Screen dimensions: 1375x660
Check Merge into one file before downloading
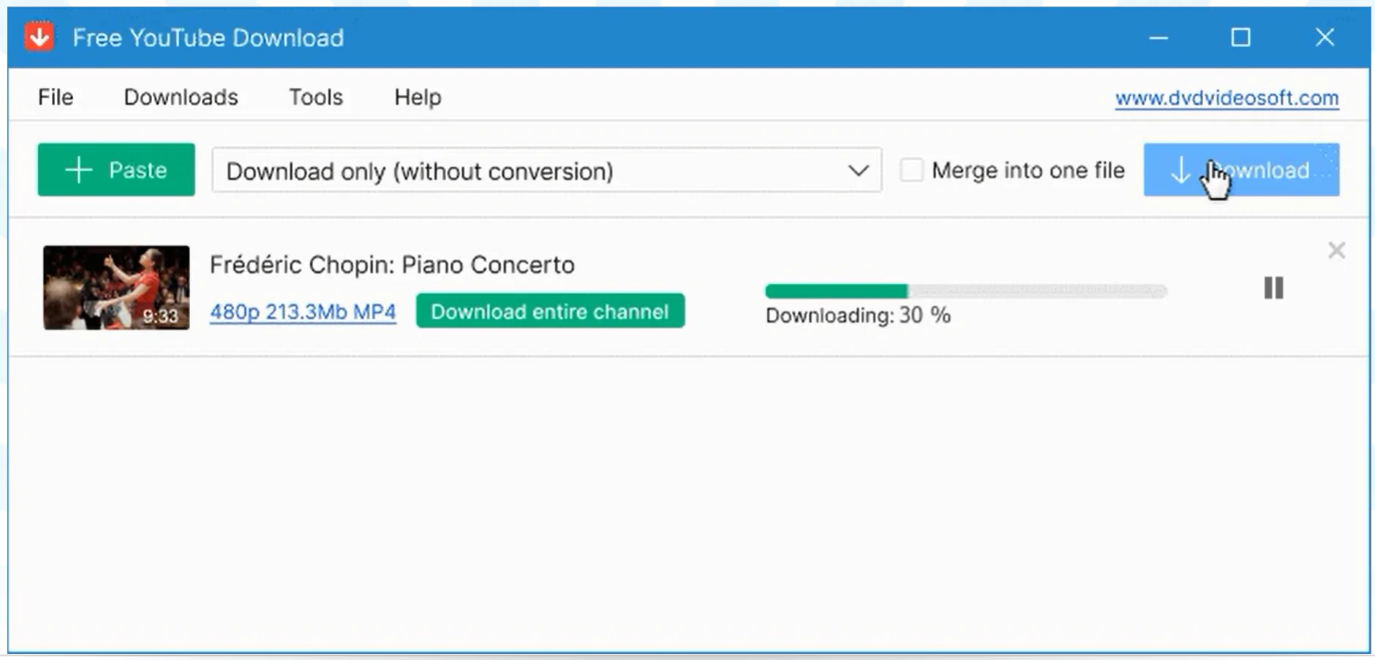click(x=912, y=170)
